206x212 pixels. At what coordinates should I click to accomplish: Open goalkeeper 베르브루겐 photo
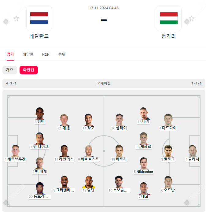pyautogui.click(x=15, y=151)
